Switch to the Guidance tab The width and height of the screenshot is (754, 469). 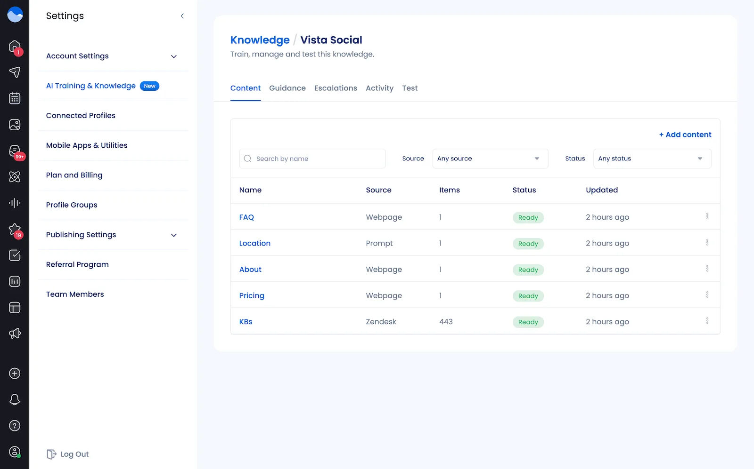tap(287, 88)
